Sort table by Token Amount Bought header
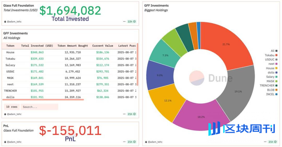 click(x=73, y=46)
